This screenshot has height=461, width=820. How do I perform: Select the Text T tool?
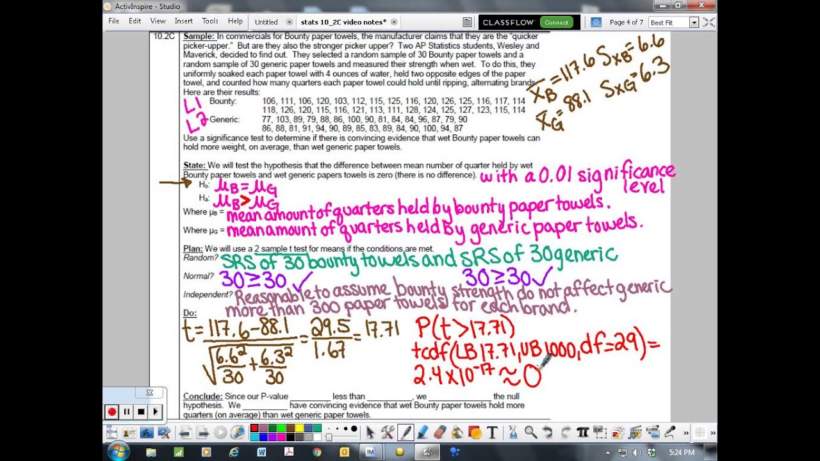[x=492, y=432]
